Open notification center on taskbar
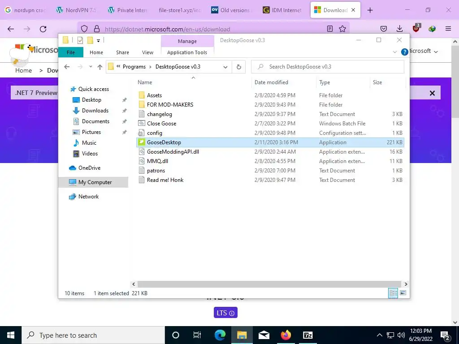 coord(445,335)
